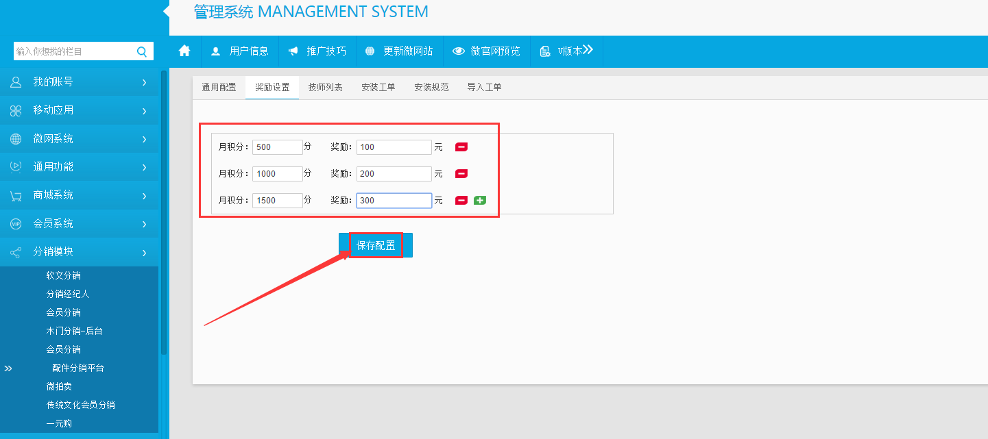Click the 月积分 field containing 1000
Viewport: 988px width, 439px height.
click(x=278, y=173)
